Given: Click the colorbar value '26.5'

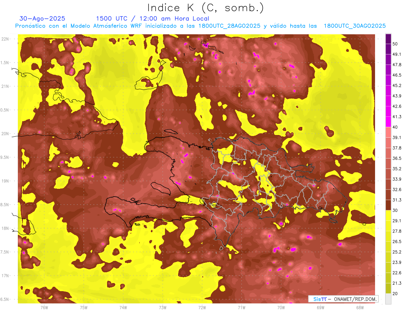Looking at the screenshot, I should [x=397, y=242].
